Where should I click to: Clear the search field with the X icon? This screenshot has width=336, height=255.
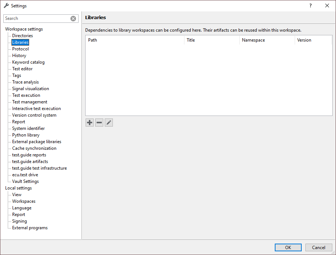(73, 19)
